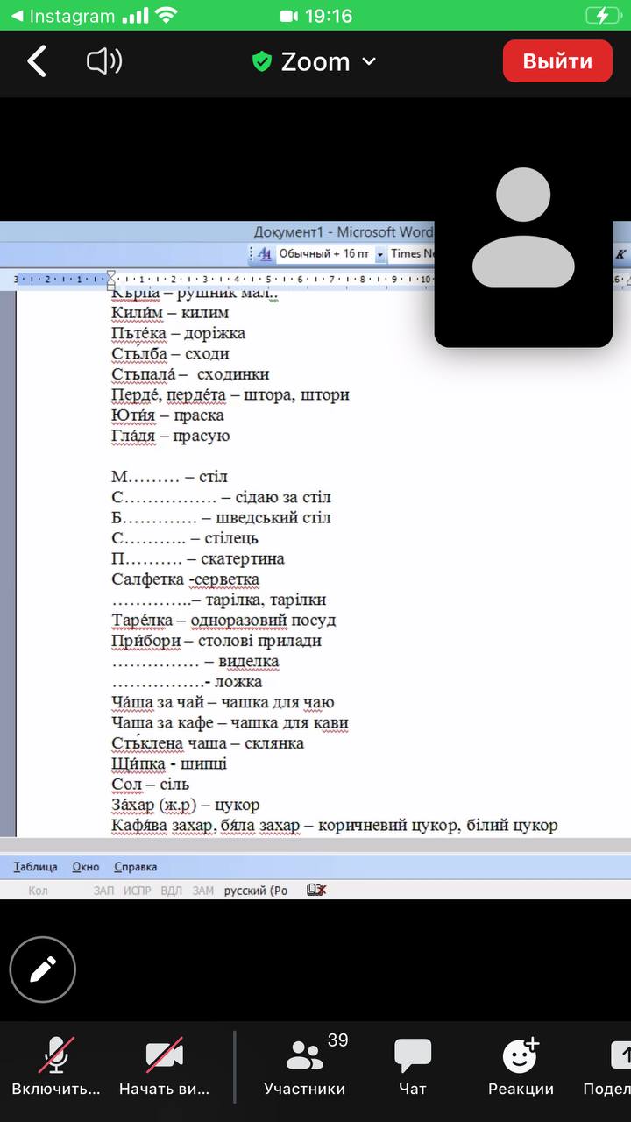Open the Times New Roman font box
631x1122 pixels.
pos(413,254)
